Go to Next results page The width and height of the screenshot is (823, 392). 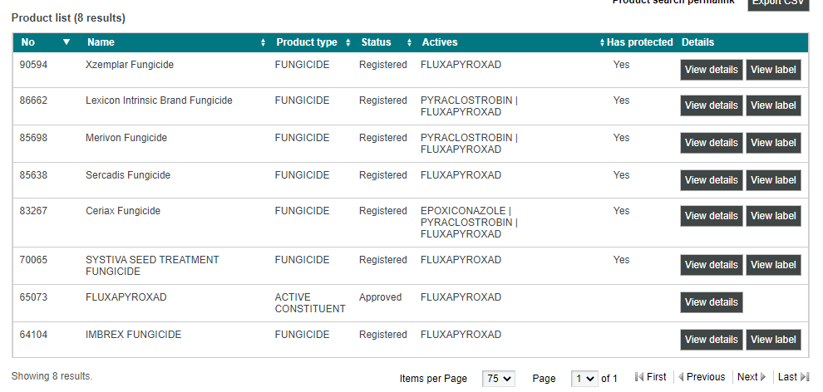coord(751,377)
